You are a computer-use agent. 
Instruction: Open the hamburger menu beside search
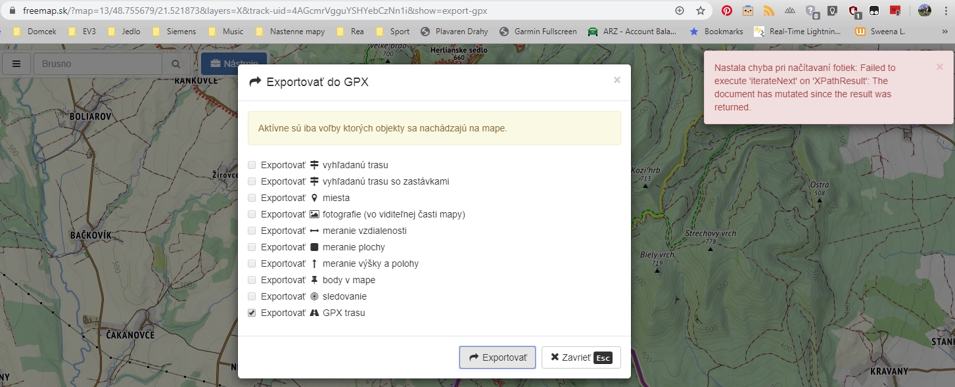tap(16, 64)
